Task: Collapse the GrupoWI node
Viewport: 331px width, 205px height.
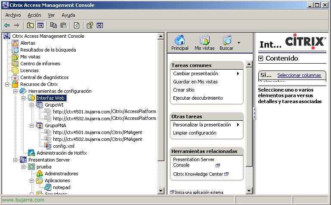Action: [x=32, y=105]
